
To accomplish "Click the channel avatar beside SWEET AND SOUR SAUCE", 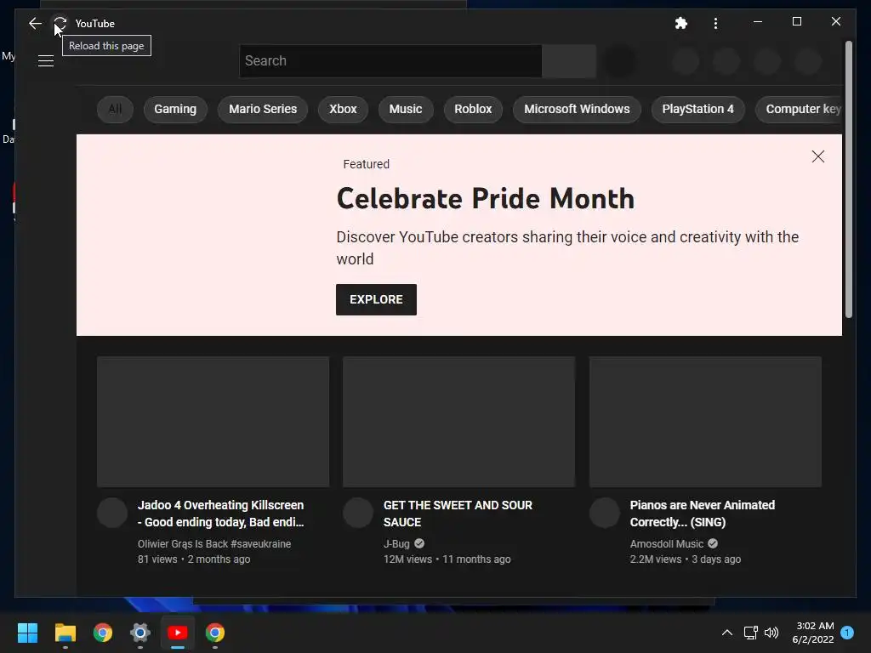I will 358,513.
